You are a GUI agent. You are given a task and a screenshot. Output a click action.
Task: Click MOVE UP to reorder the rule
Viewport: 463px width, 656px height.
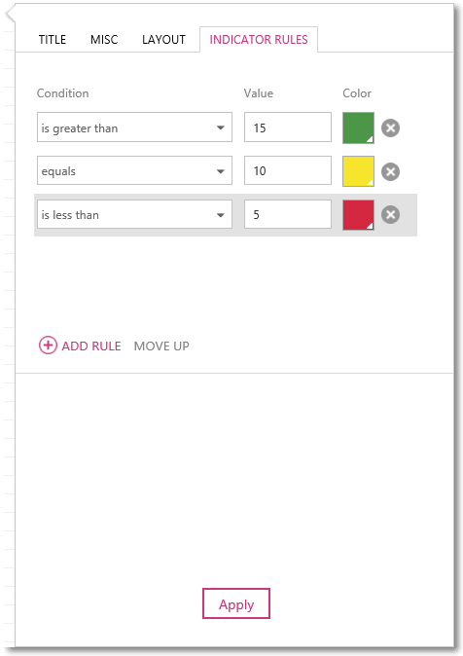161,346
